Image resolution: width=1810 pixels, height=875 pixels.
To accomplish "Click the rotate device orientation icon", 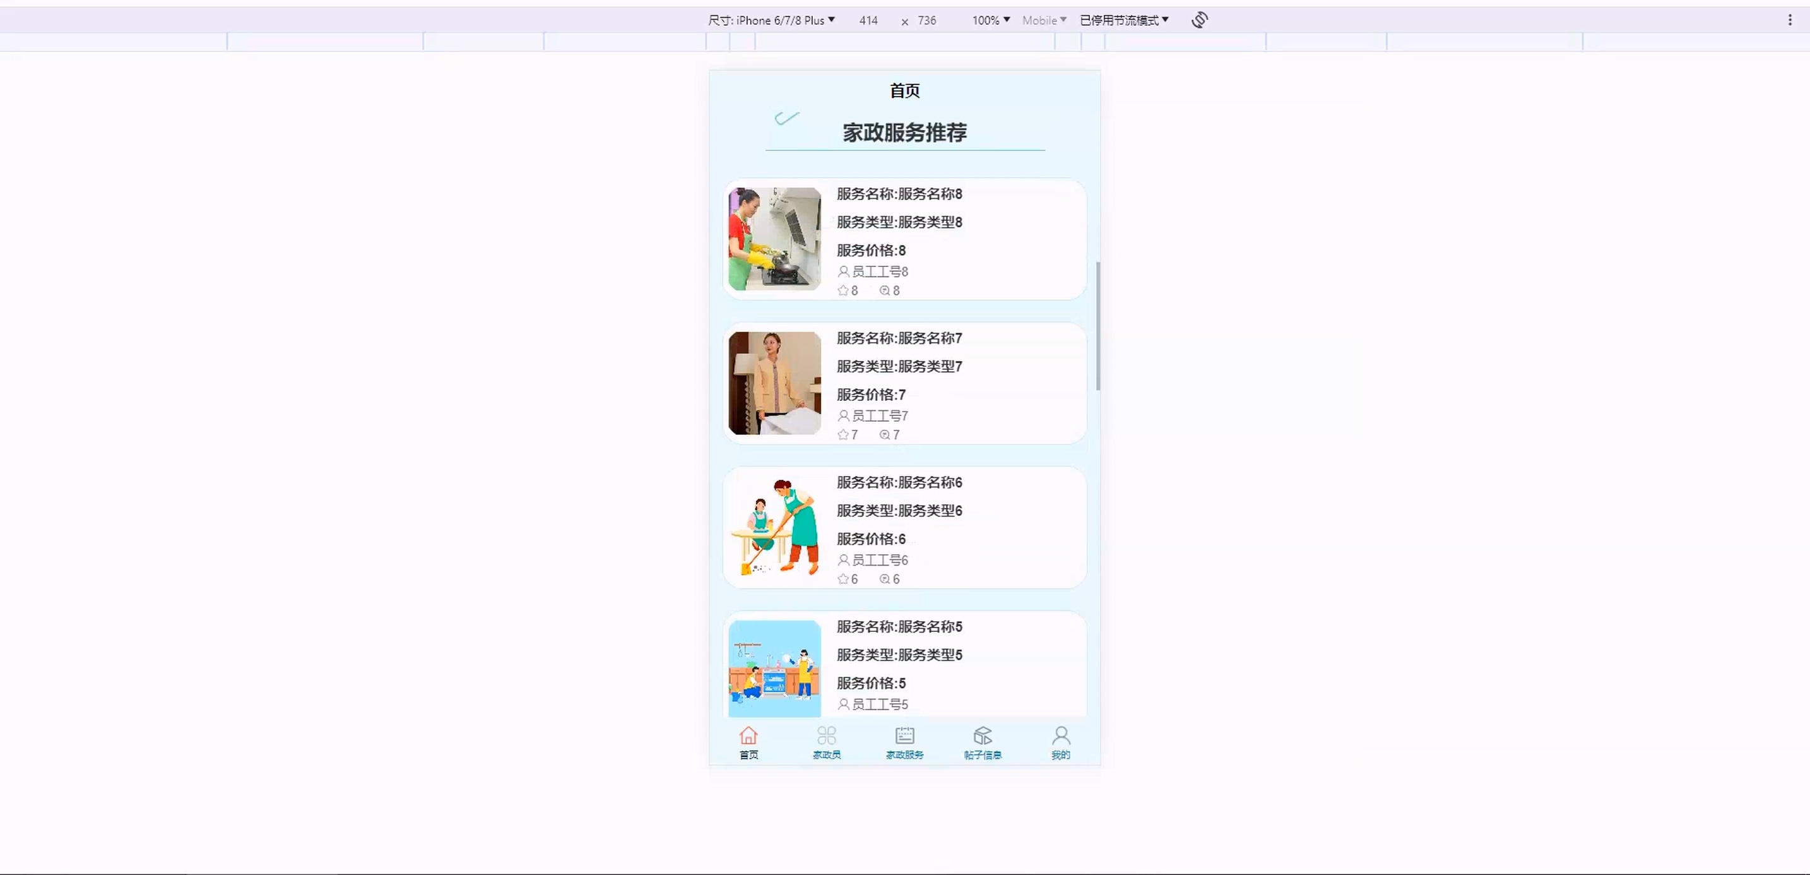I will click(x=1199, y=20).
